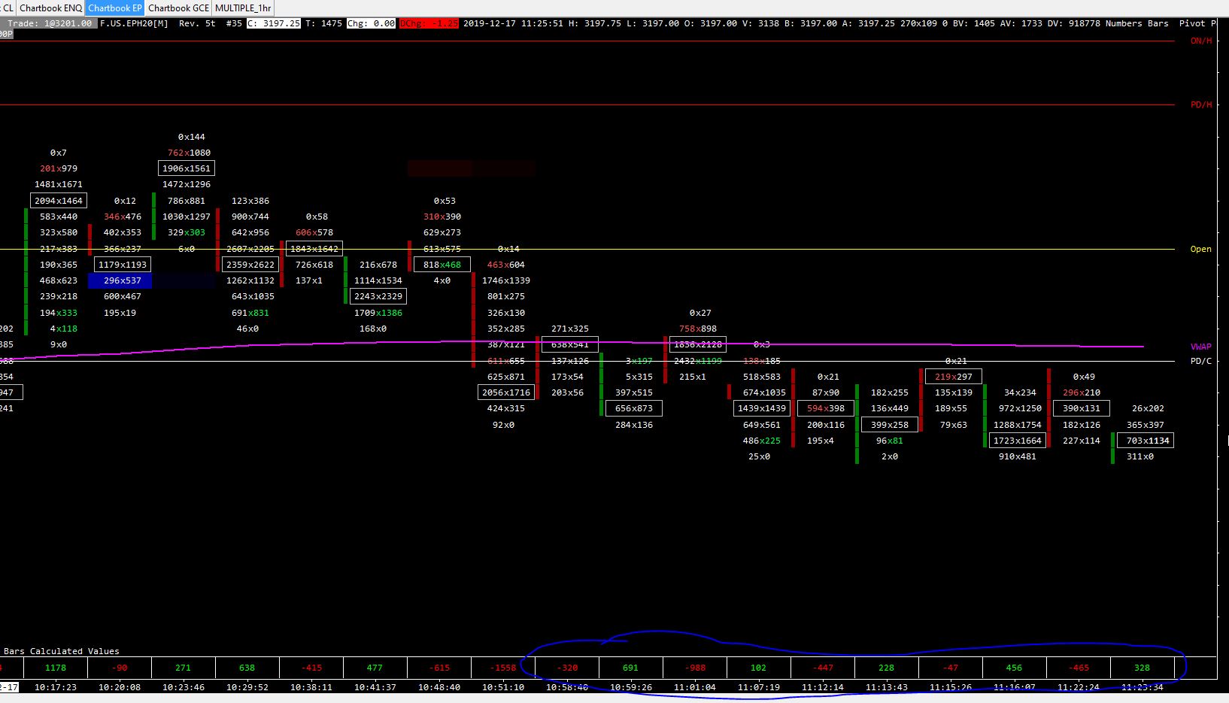The width and height of the screenshot is (1229, 703).
Task: Click the 1288x1754 footprint cell
Action: [x=1018, y=425]
